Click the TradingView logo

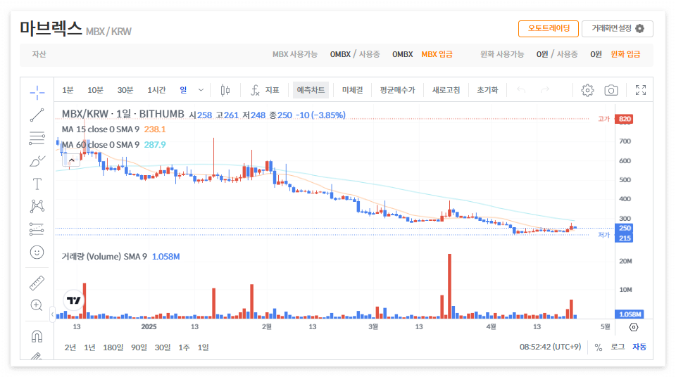[74, 300]
